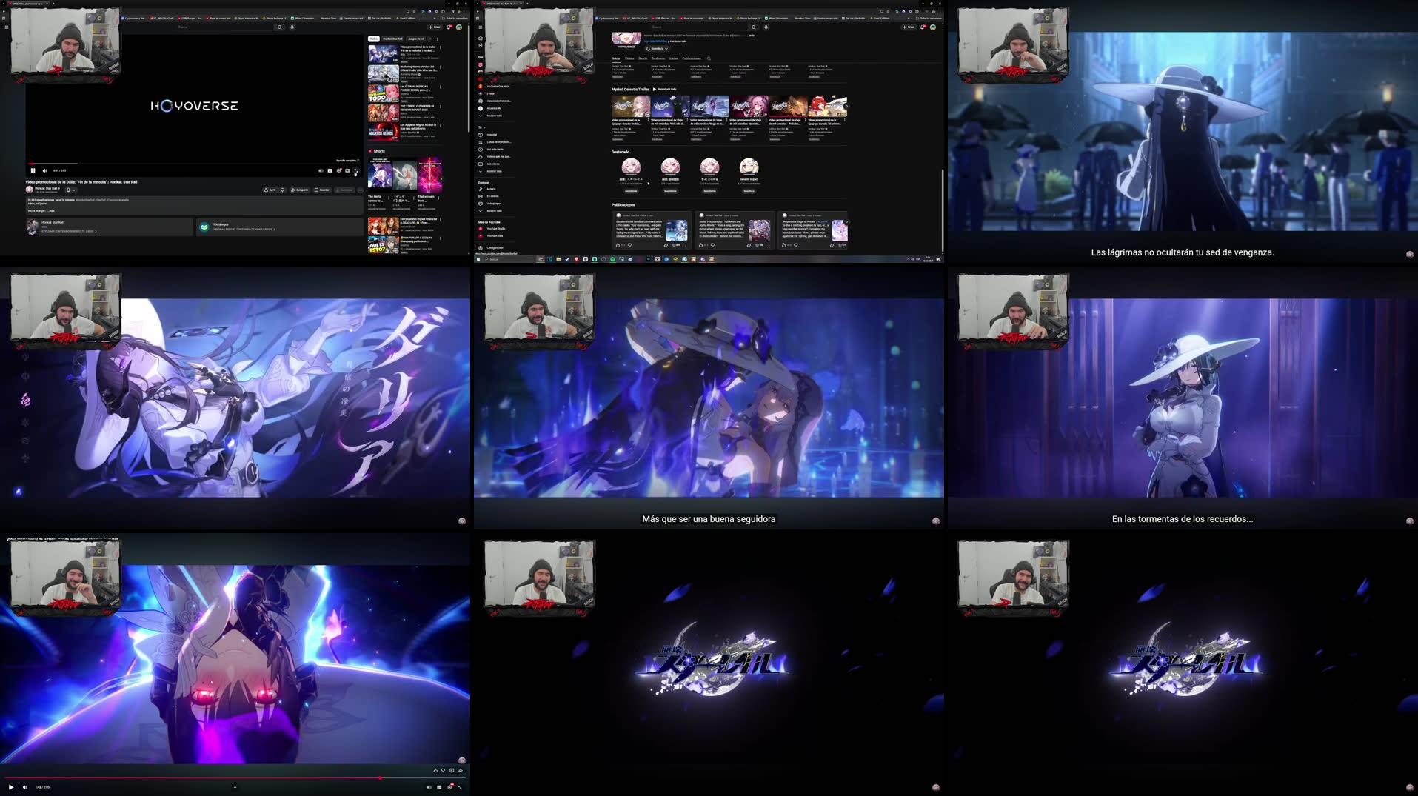1418x796 pixels.
Task: Click Reproducir todo for Myriad Celestia Trailer
Action: point(666,89)
